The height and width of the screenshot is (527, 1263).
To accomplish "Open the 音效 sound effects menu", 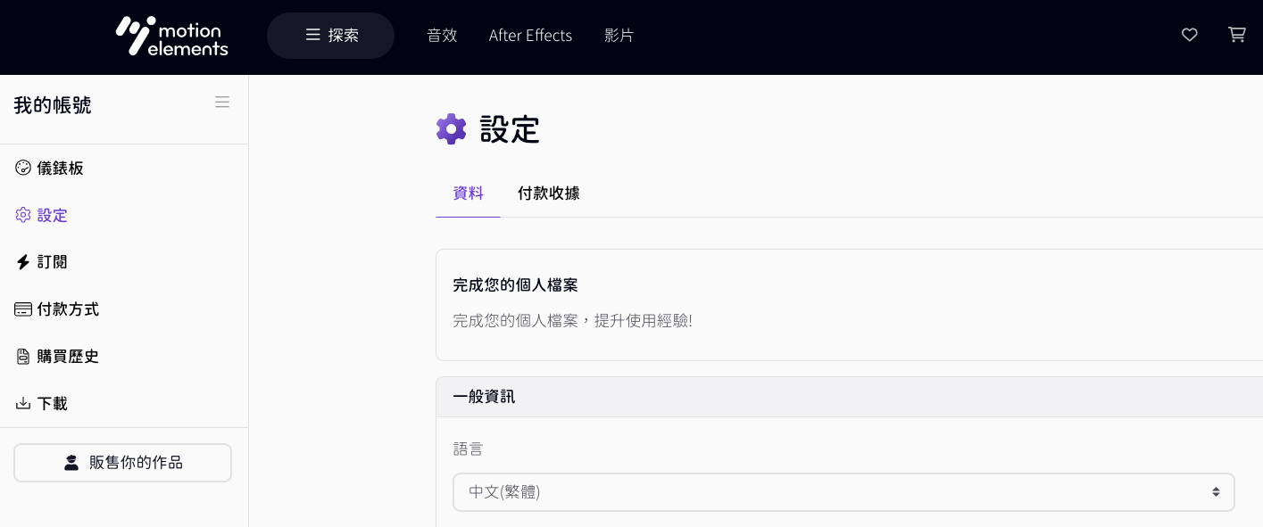I will point(442,36).
